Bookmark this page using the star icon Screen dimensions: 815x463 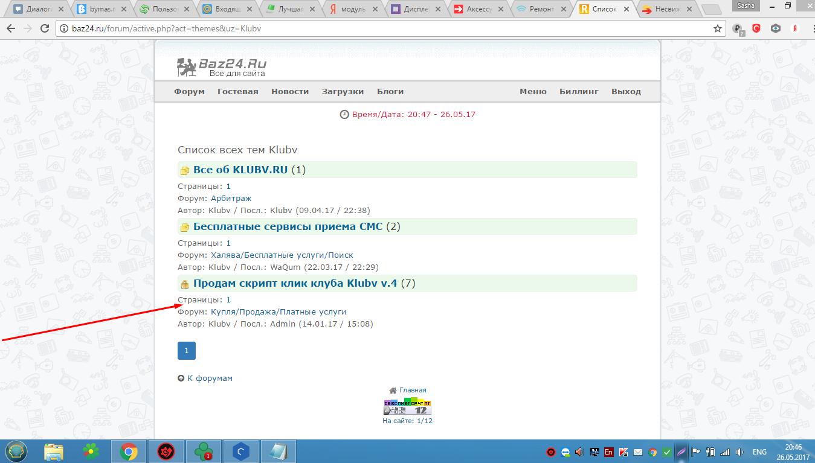(x=717, y=28)
